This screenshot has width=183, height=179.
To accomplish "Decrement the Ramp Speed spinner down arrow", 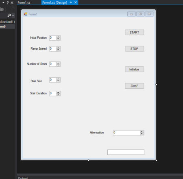I will pos(58,50).
